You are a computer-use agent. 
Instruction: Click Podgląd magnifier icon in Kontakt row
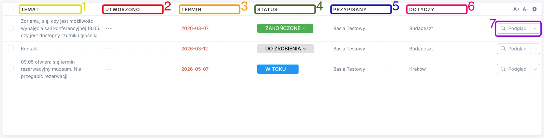pos(503,49)
